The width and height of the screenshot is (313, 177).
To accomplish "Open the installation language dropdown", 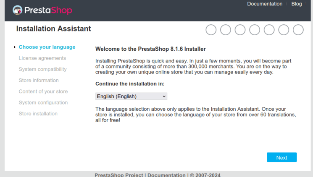I will pyautogui.click(x=131, y=96).
